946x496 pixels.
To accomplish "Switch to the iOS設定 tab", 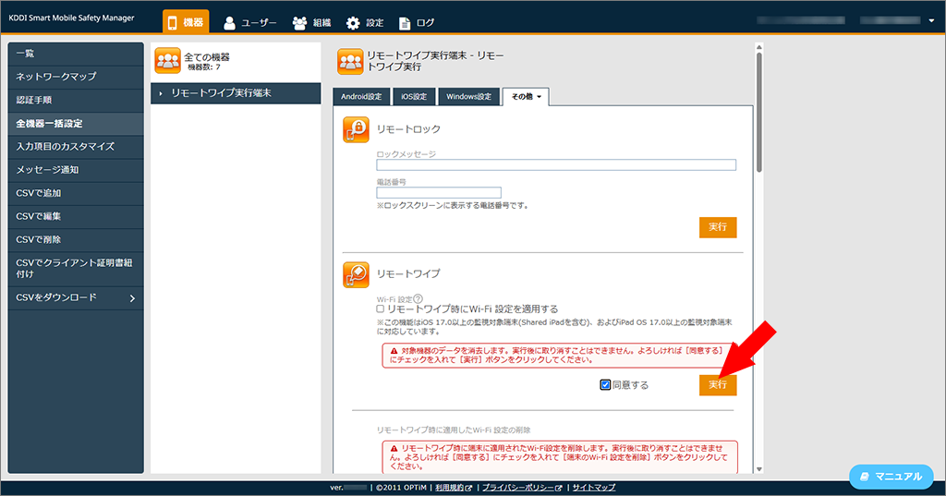I will pyautogui.click(x=414, y=97).
